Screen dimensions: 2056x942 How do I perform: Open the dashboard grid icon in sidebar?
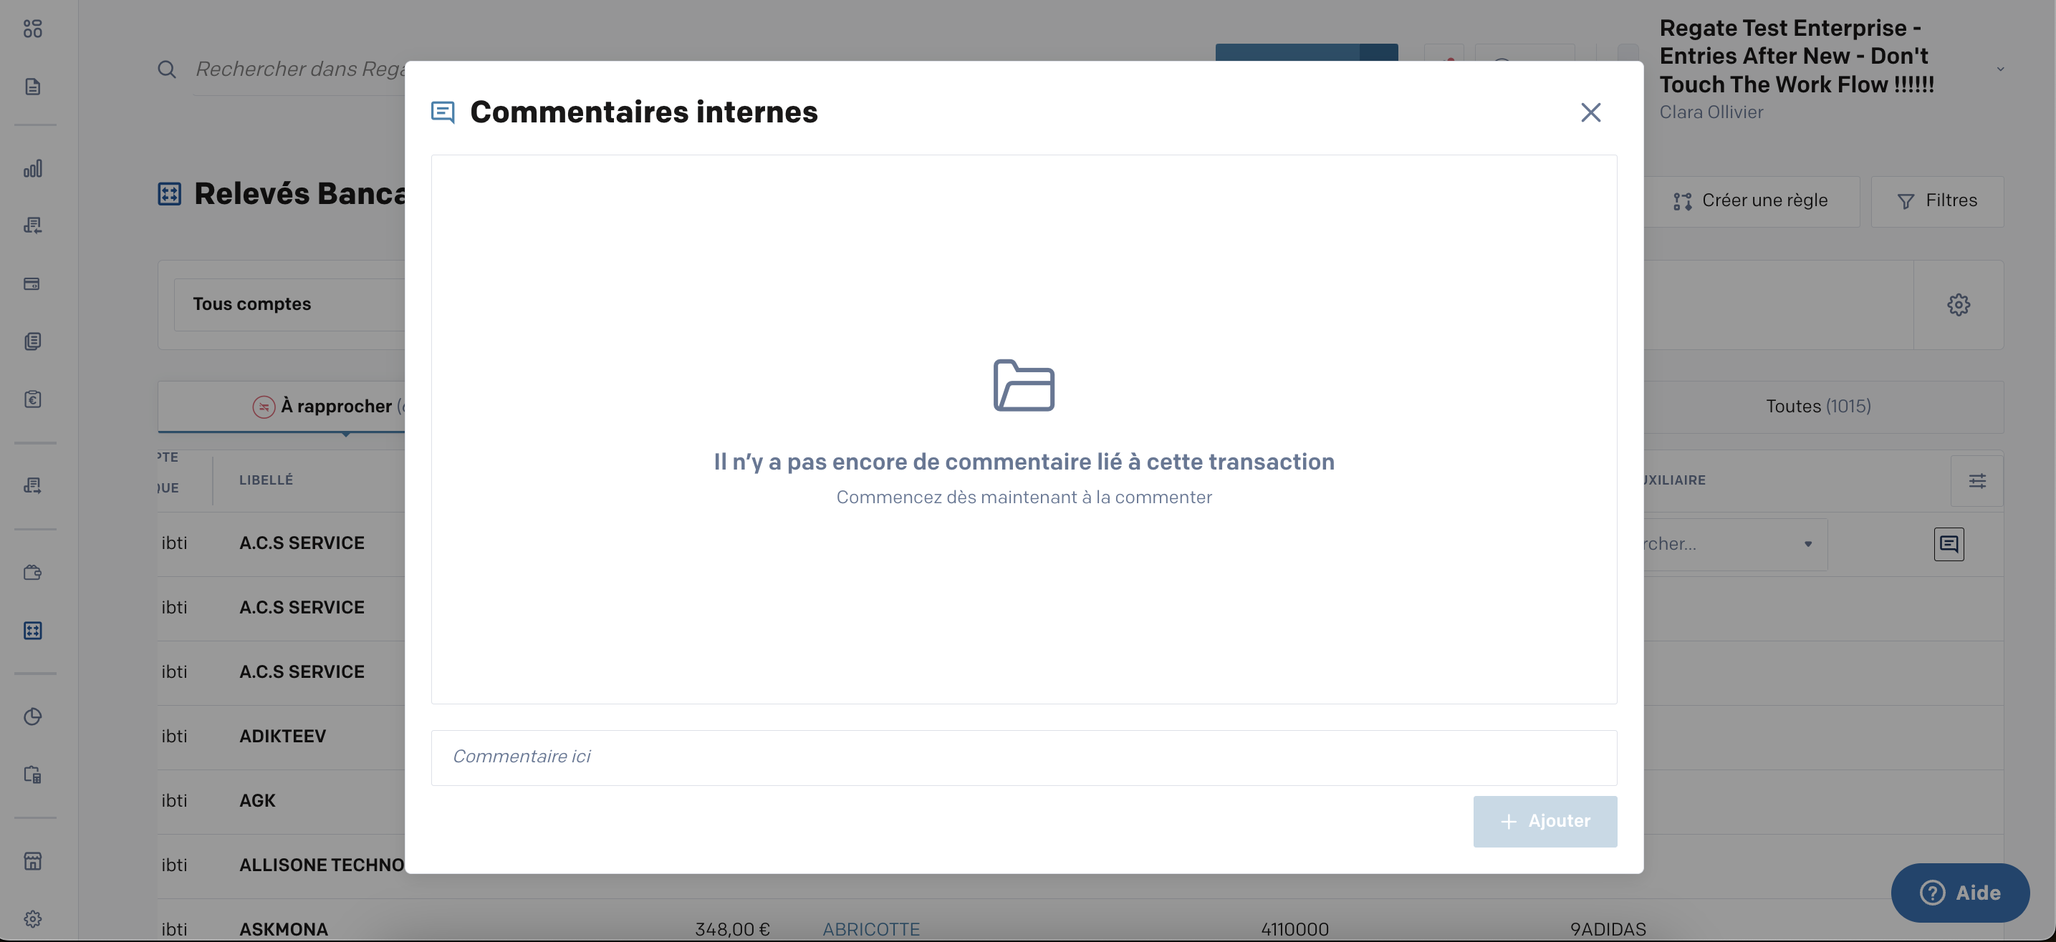point(33,29)
